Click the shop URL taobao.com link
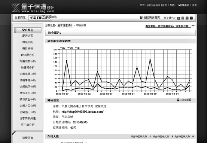Screen dimensions: 207x143 [82, 112]
